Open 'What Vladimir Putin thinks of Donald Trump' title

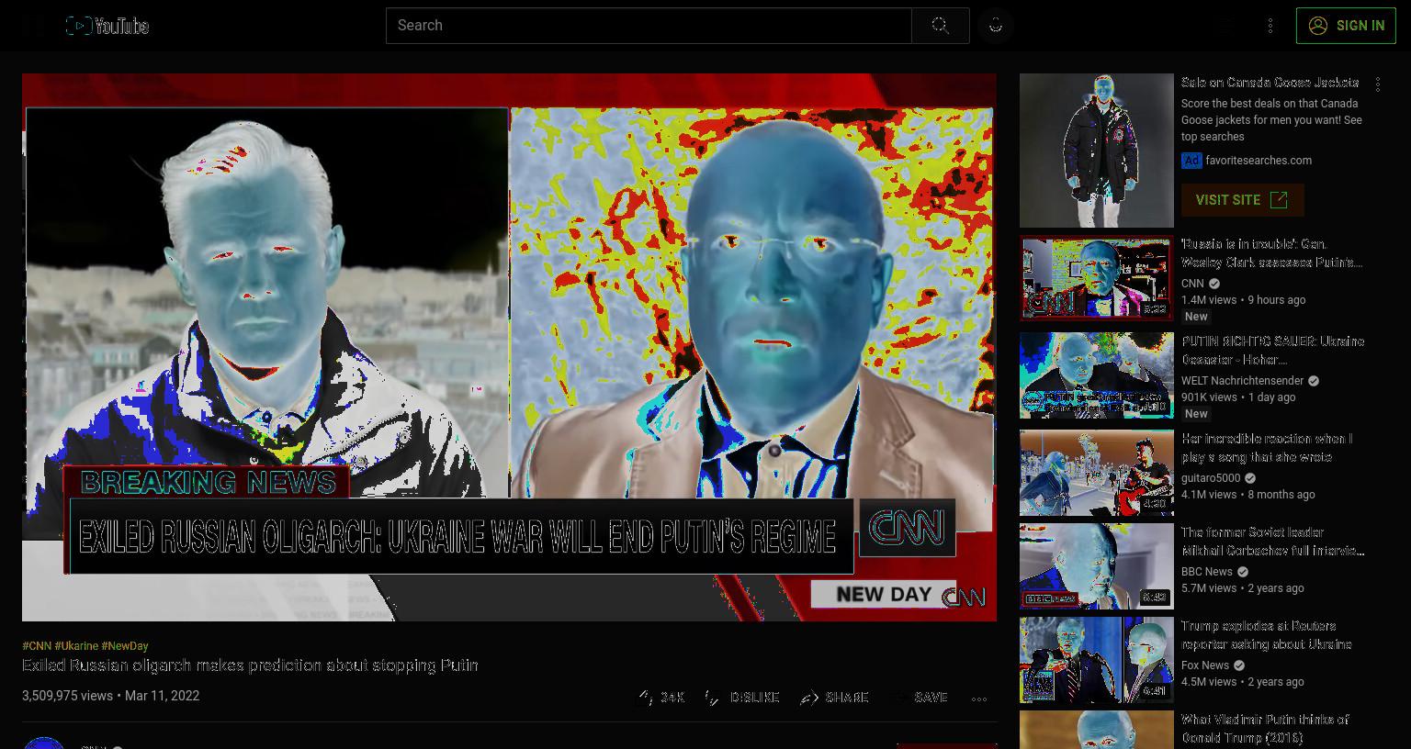pyautogui.click(x=1265, y=729)
